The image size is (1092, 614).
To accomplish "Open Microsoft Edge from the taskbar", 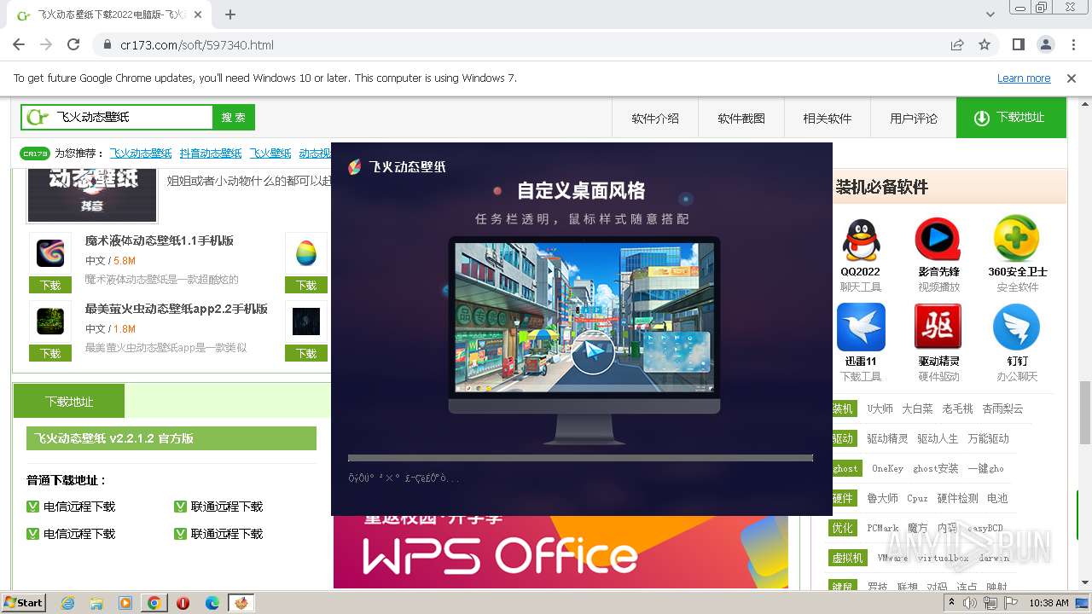I will pyautogui.click(x=212, y=603).
